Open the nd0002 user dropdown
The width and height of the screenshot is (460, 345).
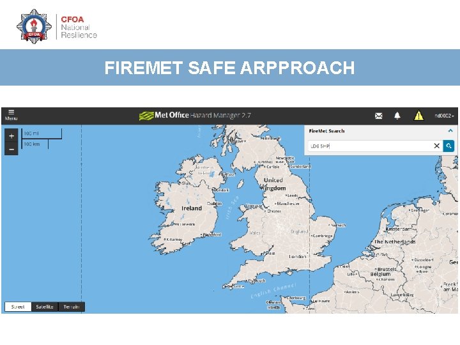click(x=444, y=116)
